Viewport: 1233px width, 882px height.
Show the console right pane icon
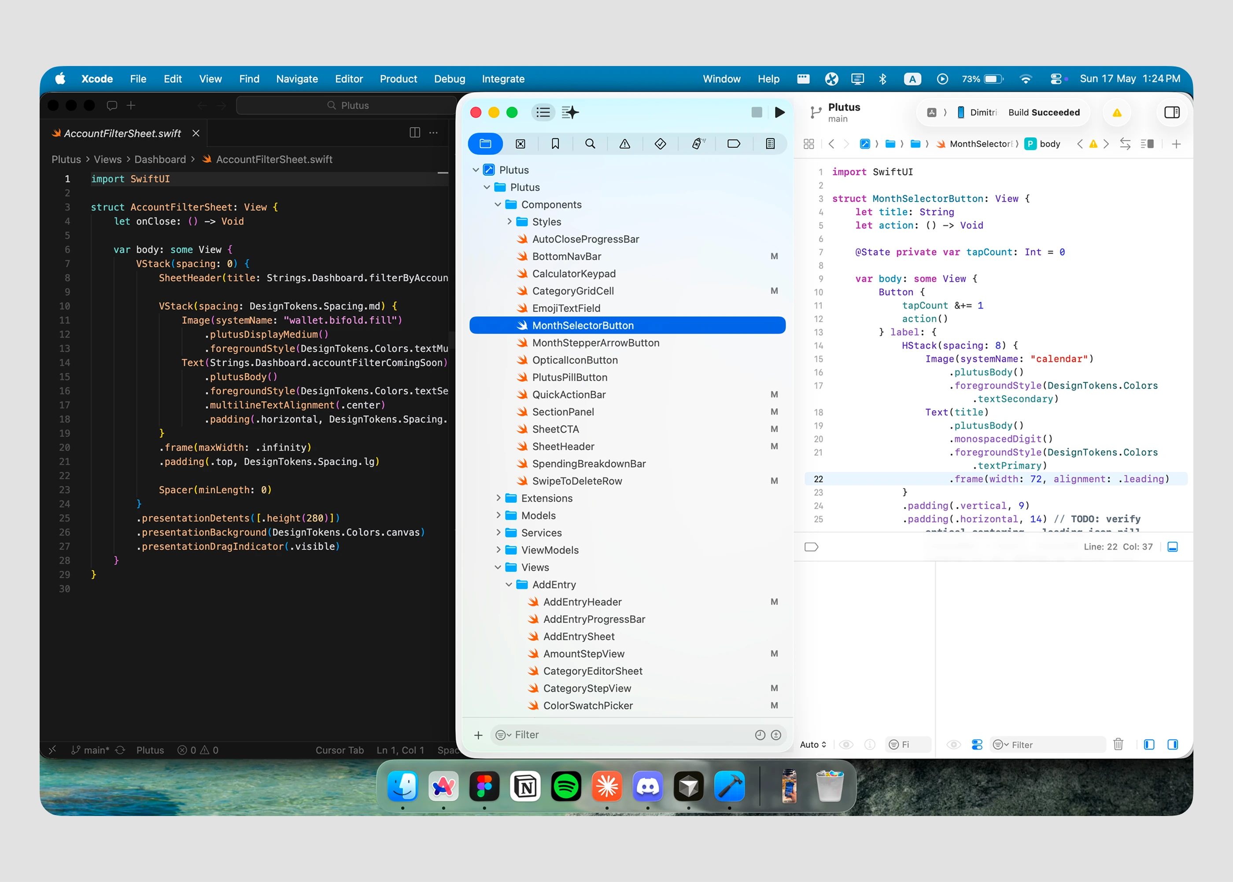coord(1172,745)
